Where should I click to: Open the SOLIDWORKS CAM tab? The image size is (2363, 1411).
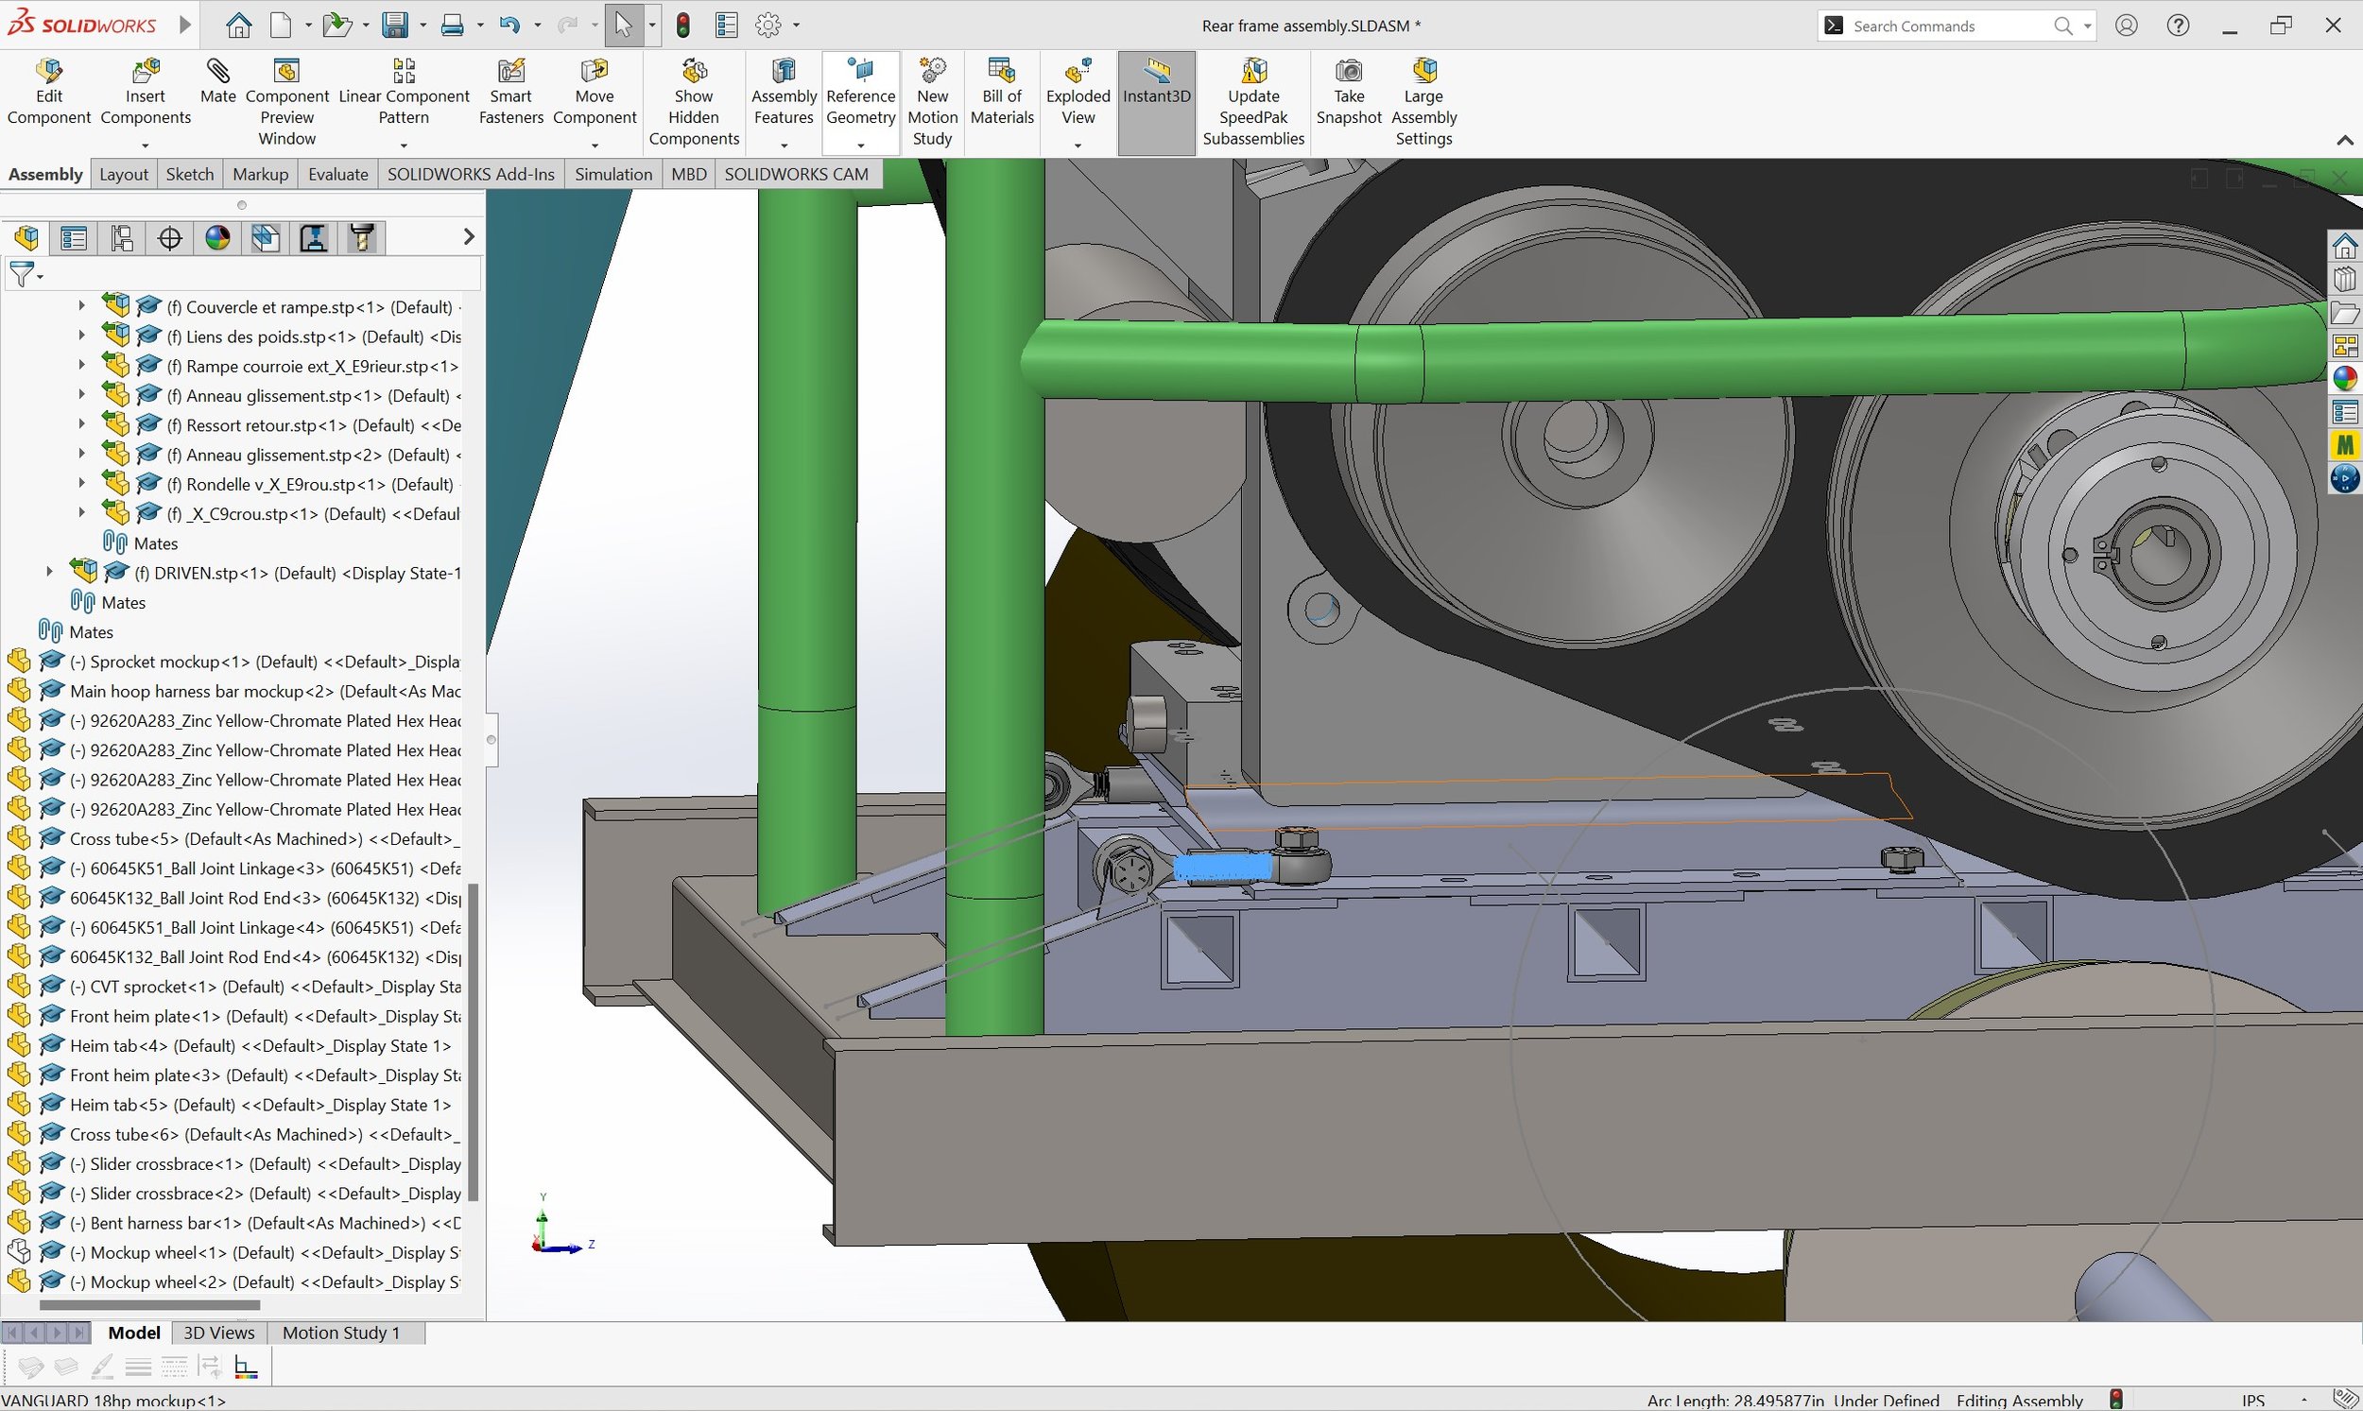coord(796,174)
